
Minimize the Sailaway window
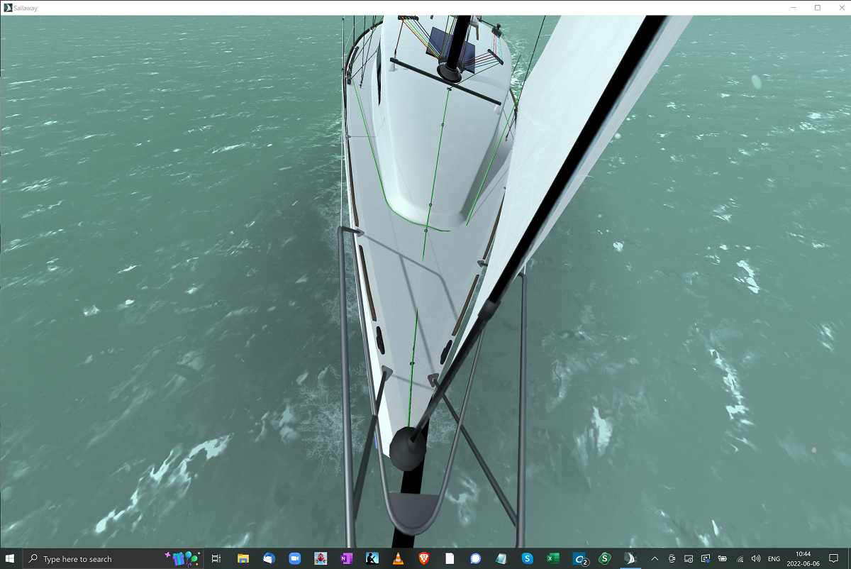[795, 8]
